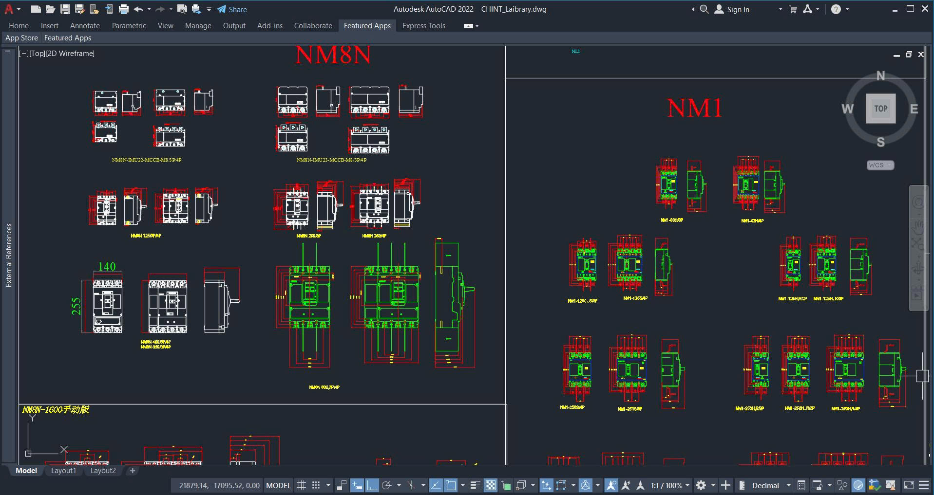Open Customize Quick Access Toolbar dropdown

tap(209, 9)
